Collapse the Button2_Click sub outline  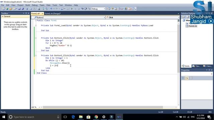click(36, 56)
